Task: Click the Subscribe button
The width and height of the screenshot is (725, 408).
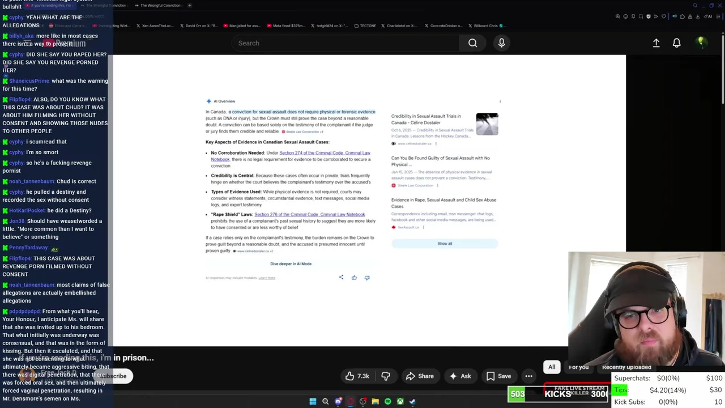Action: (x=113, y=376)
